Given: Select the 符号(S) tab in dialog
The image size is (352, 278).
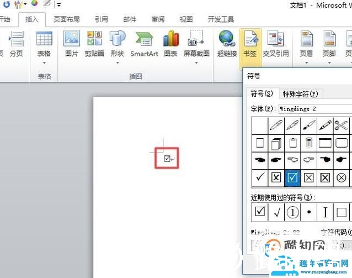Looking at the screenshot, I should pos(262,93).
